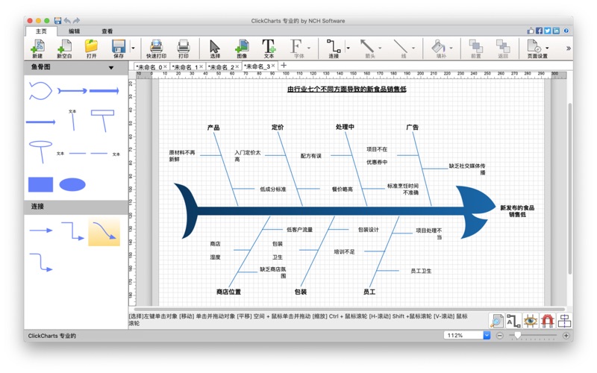597x373 pixels.
Task: Switch to the 编辑 ribbon tab
Action: click(x=74, y=31)
